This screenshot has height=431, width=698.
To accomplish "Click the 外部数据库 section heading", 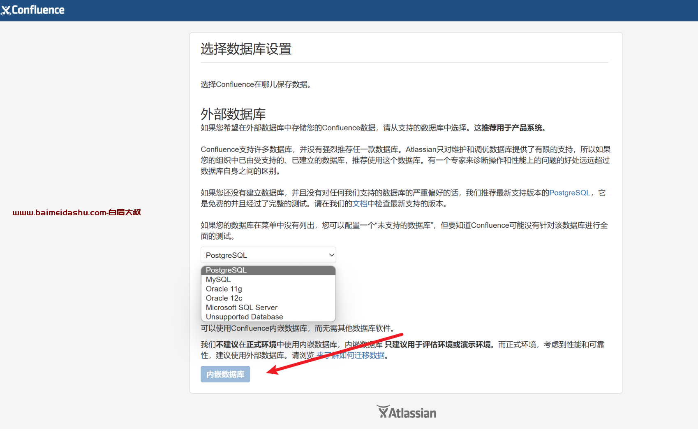I will (233, 114).
